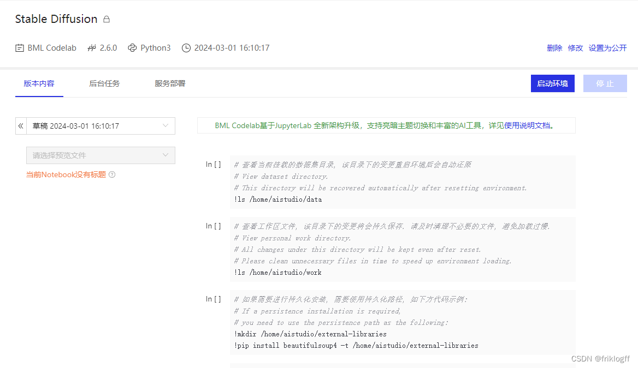Screen dimensions: 638x368
Task: Click the line !mkdir /home/aistudio/external-libraries
Action: click(x=310, y=334)
